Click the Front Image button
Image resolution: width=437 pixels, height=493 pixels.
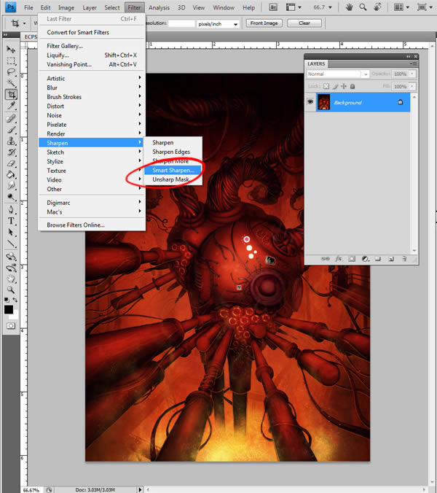(264, 23)
